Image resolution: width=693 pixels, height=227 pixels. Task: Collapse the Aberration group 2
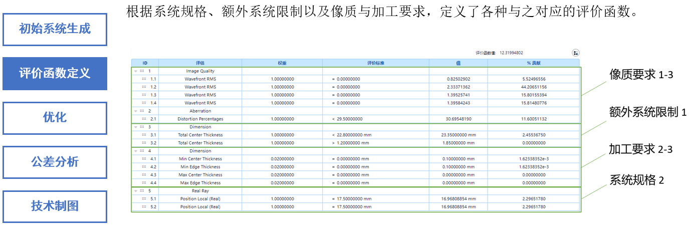click(x=135, y=111)
